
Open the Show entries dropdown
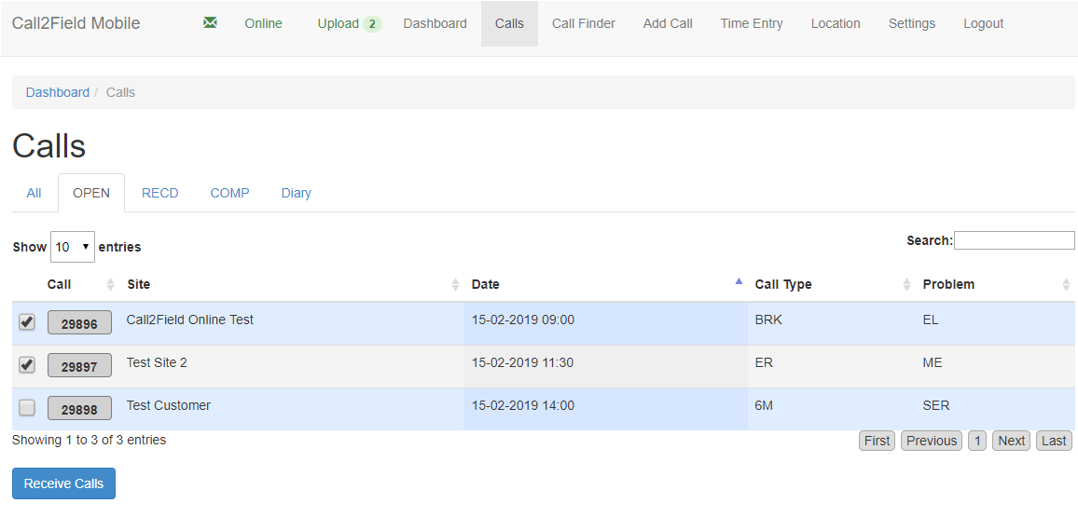(x=72, y=247)
